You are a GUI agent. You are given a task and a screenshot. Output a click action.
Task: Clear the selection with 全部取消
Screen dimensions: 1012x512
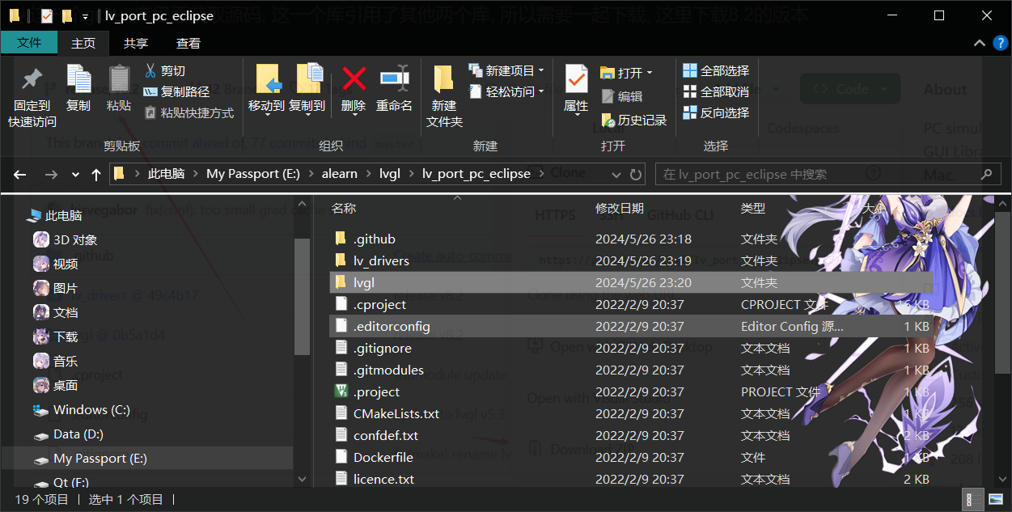[x=716, y=92]
